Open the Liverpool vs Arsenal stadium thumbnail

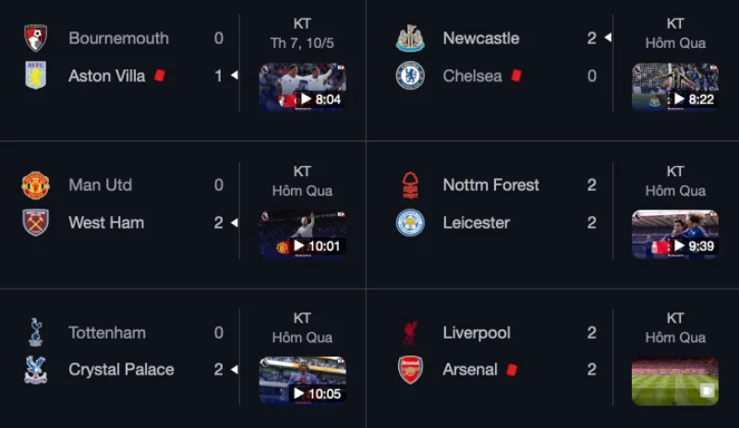pos(675,381)
